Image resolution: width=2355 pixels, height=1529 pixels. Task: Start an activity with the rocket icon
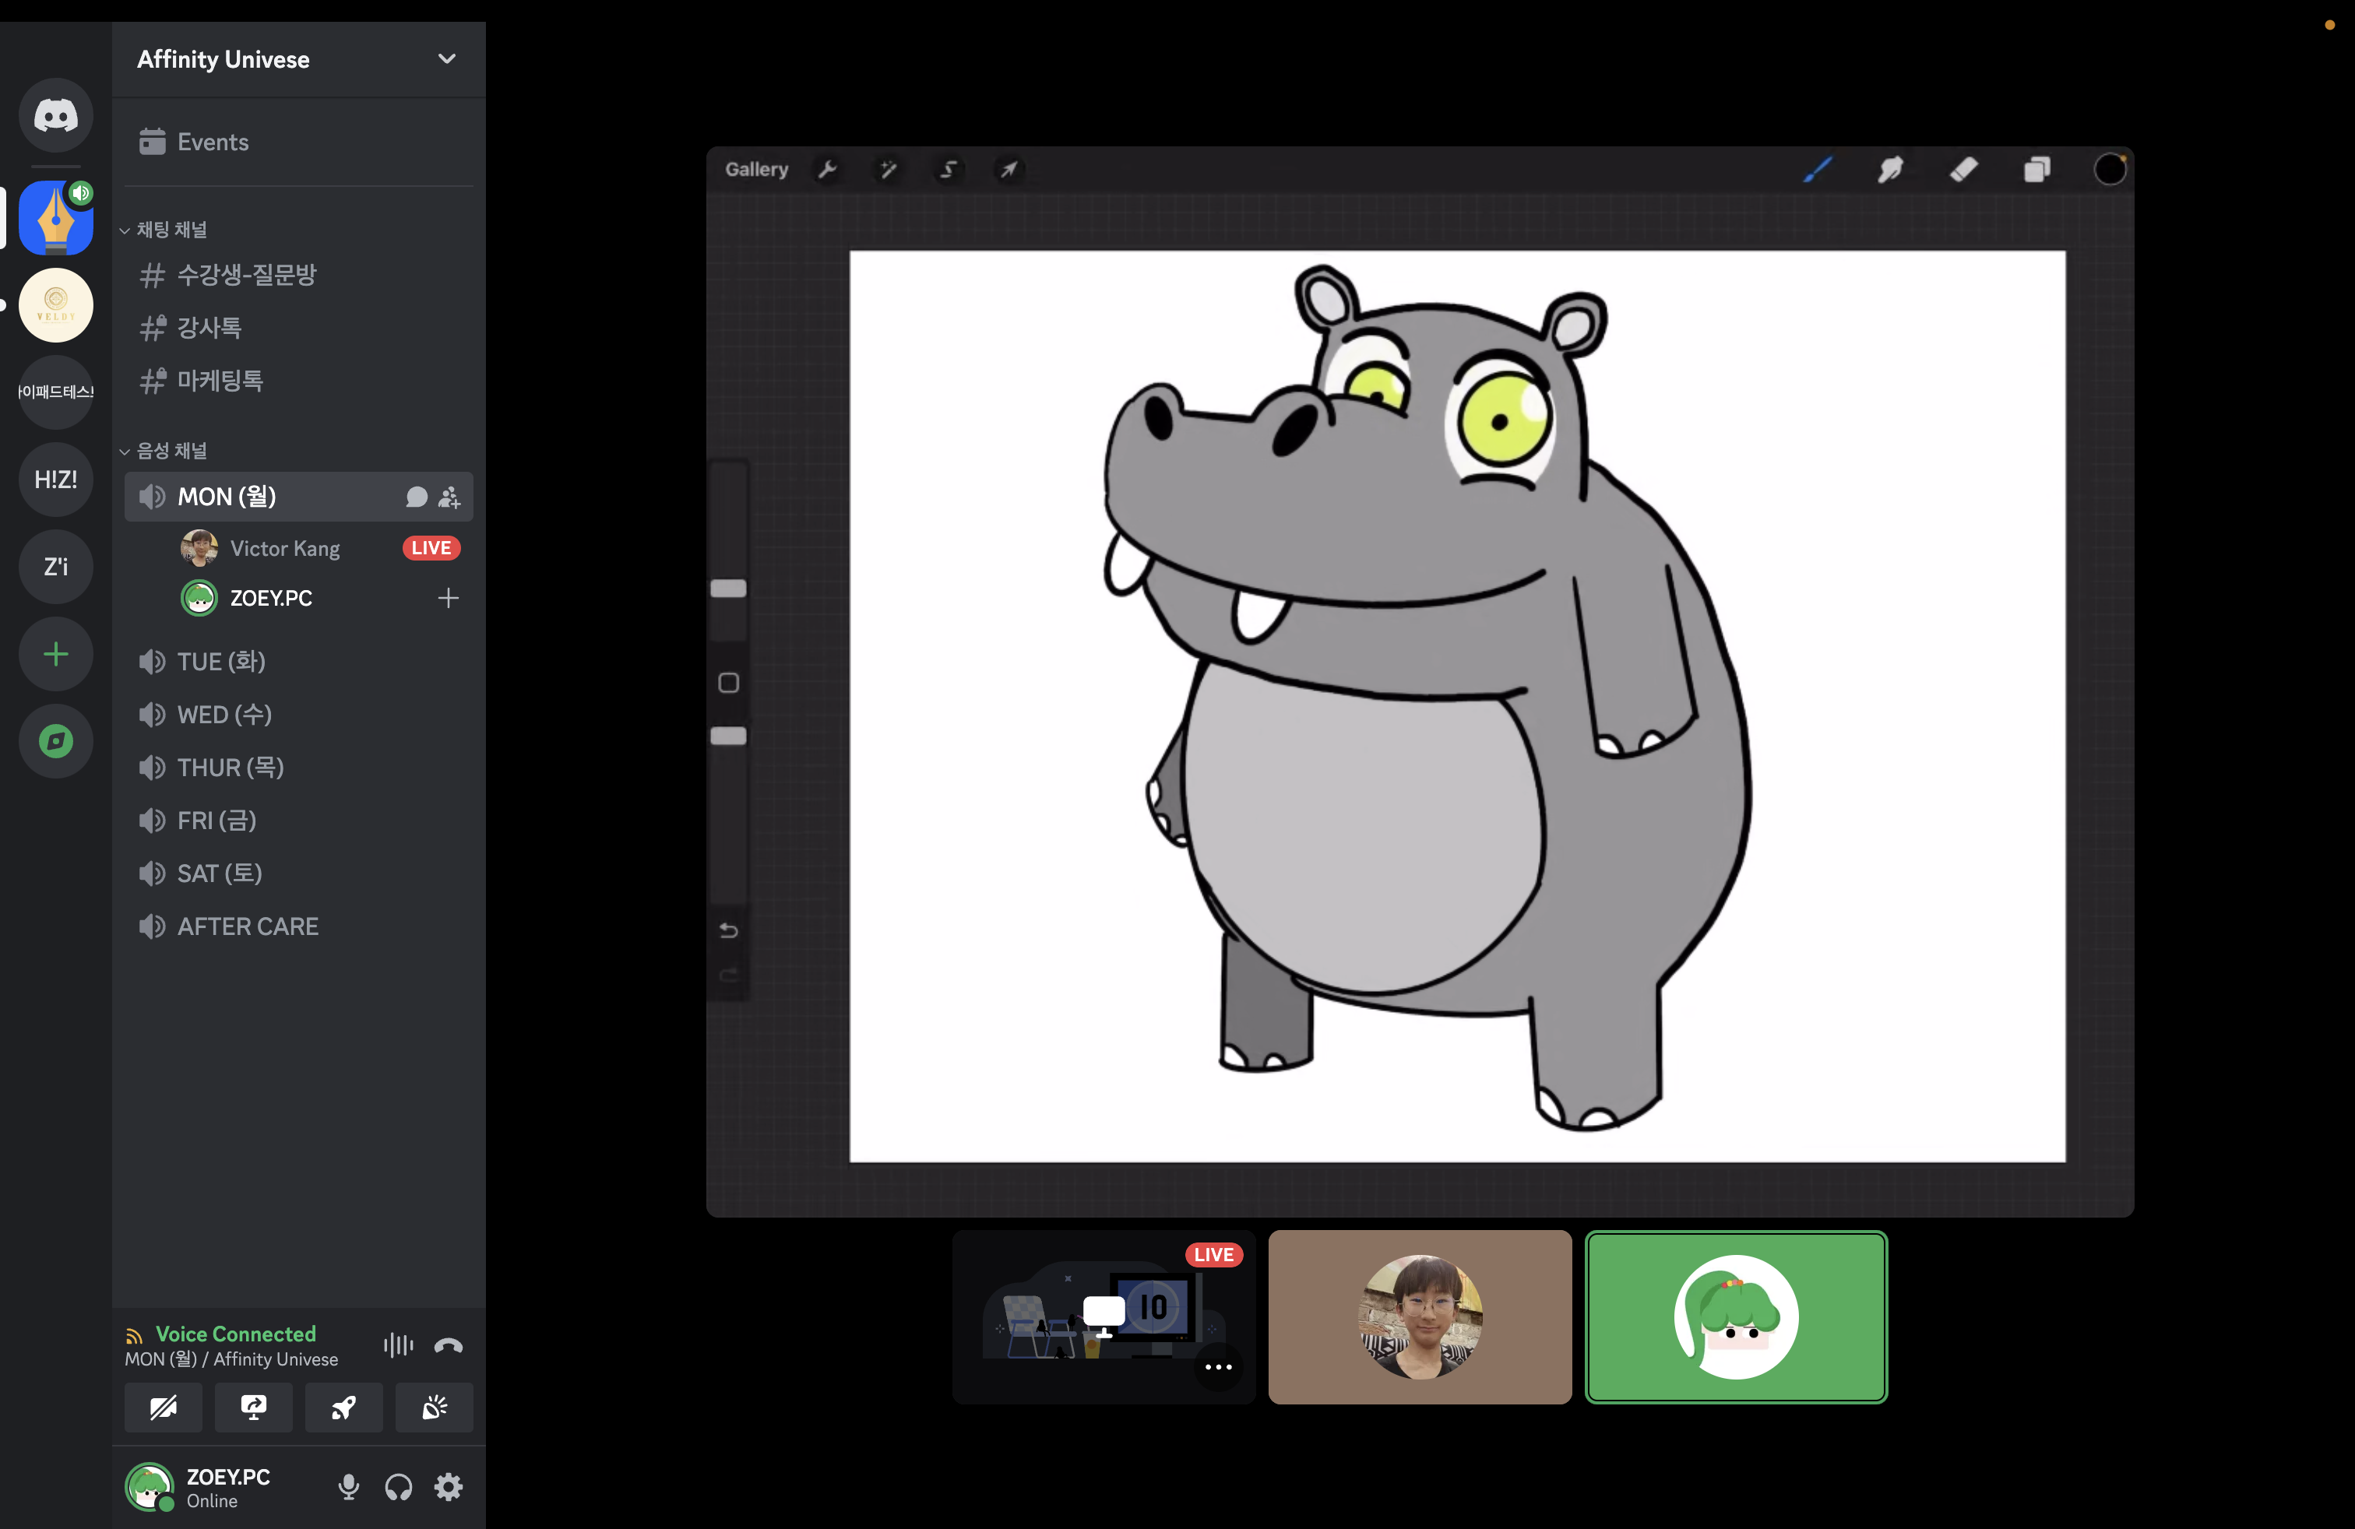point(343,1408)
